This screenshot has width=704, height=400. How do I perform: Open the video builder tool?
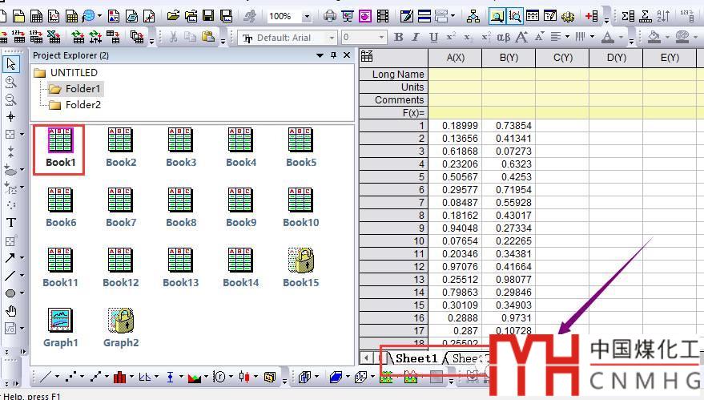[383, 17]
